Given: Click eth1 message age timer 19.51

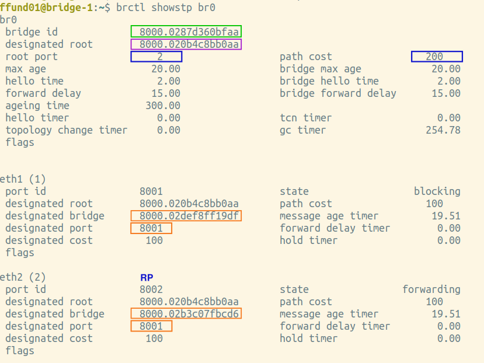Looking at the screenshot, I should 445,216.
